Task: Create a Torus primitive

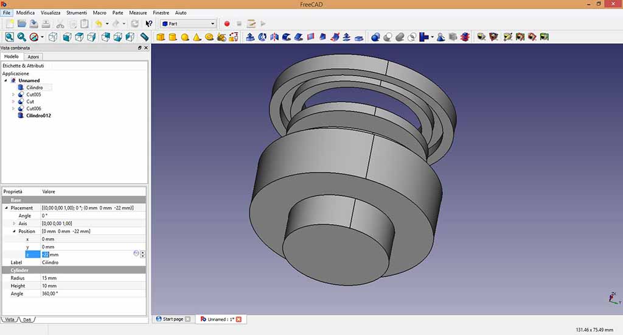Action: (209, 37)
